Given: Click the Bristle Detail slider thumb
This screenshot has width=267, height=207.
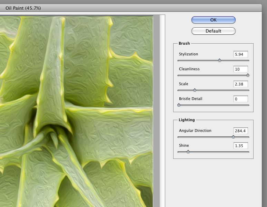Looking at the screenshot, I should point(179,105).
